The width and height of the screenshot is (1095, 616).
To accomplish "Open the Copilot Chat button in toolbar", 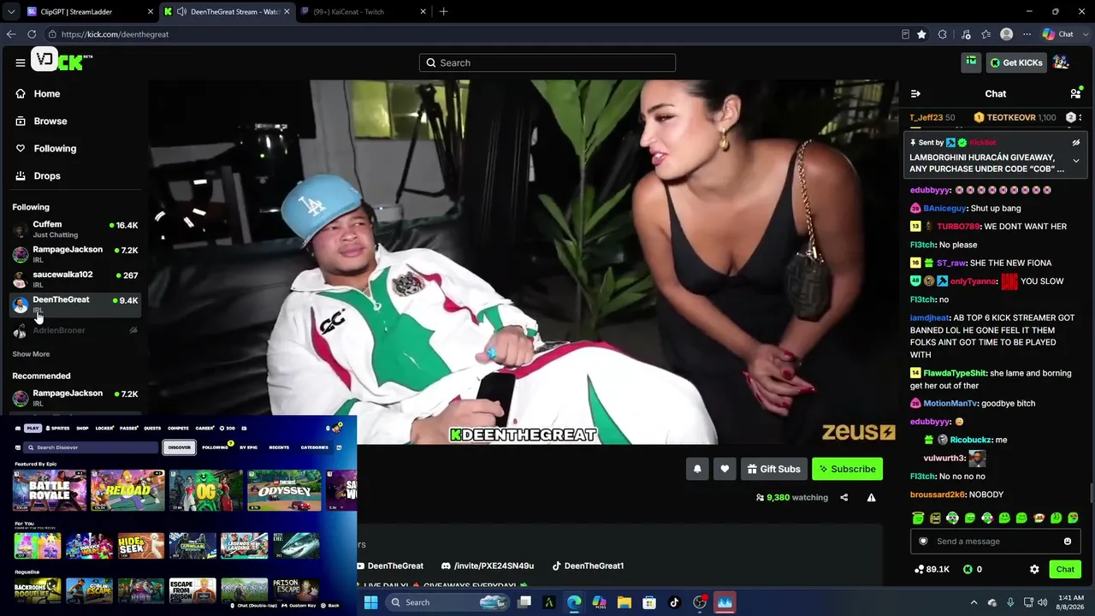I will [1058, 34].
